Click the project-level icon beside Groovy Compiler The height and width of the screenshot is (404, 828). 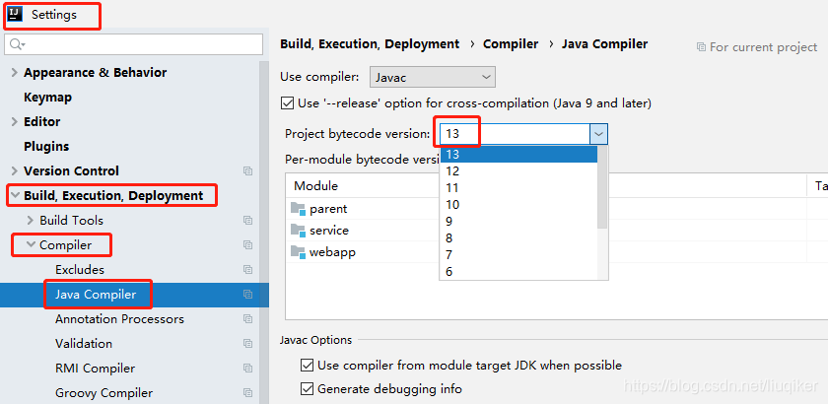(247, 393)
